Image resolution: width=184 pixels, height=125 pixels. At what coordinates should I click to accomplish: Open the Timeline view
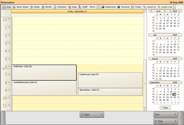click(60, 7)
